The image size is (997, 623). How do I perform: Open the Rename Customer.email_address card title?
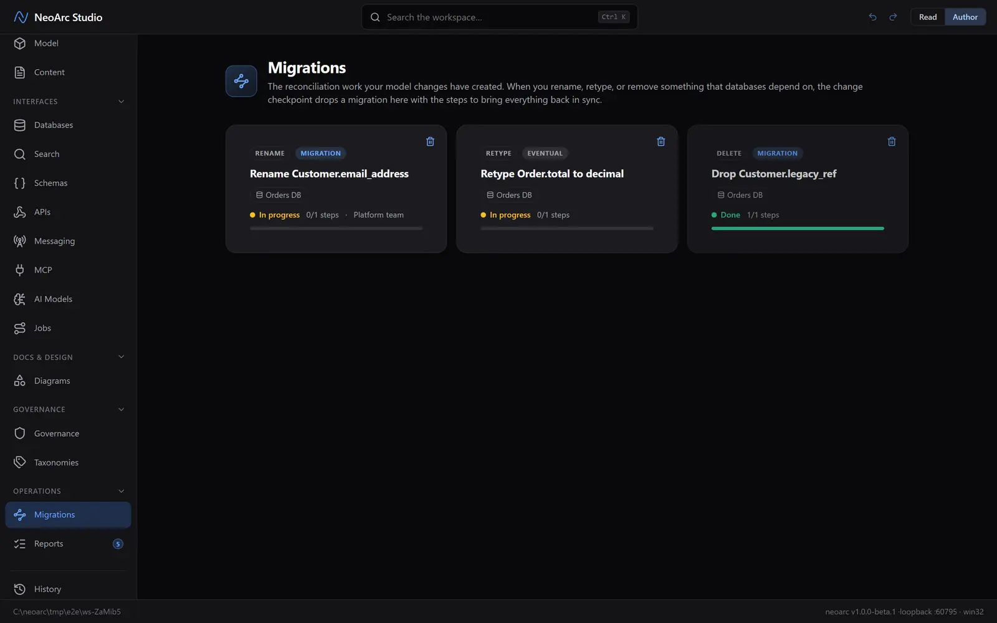coord(329,174)
